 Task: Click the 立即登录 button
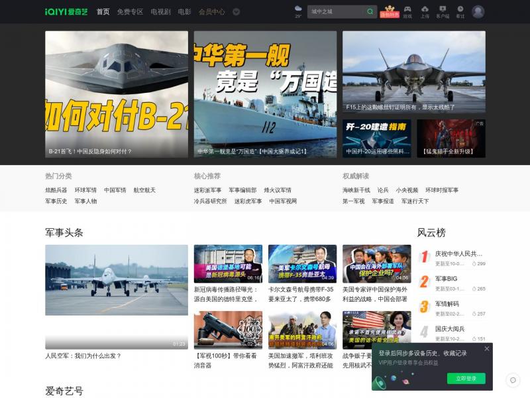[x=466, y=379]
